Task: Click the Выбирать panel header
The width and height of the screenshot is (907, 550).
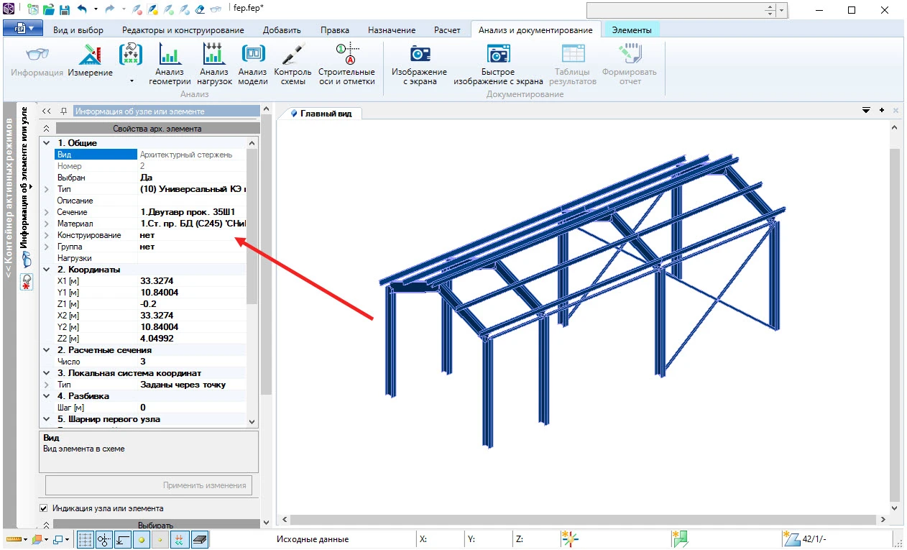Action: (x=155, y=525)
